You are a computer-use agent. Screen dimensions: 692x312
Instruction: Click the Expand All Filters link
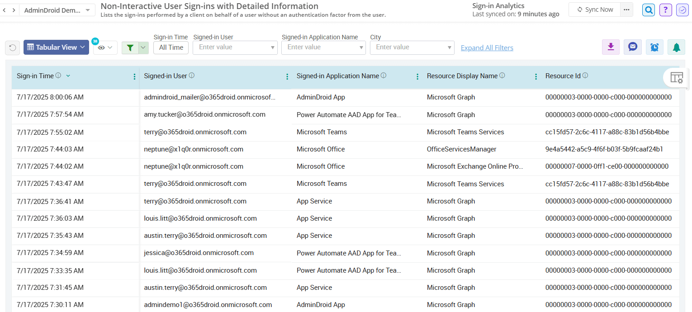point(487,47)
